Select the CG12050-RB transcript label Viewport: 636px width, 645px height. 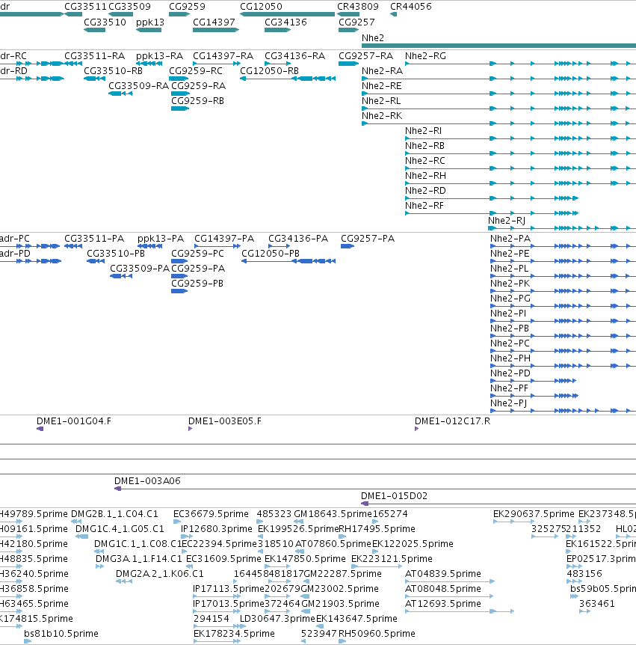point(269,71)
